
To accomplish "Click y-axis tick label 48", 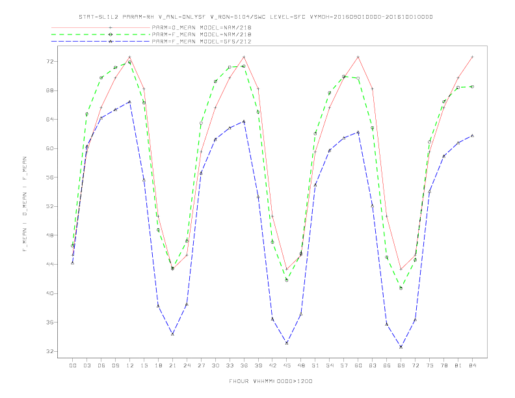I will pos(51,235).
